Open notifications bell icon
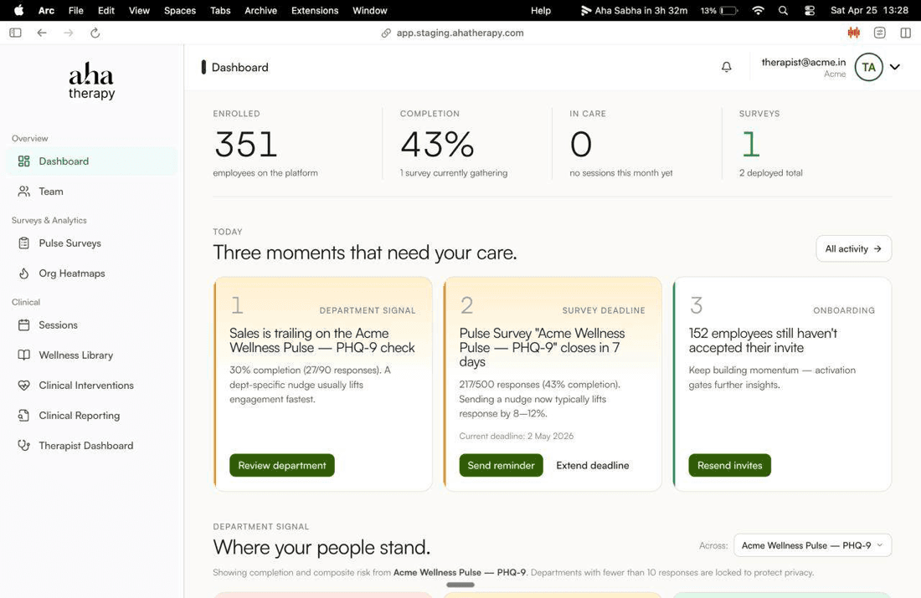Screen dimensions: 921x598 (x=727, y=67)
